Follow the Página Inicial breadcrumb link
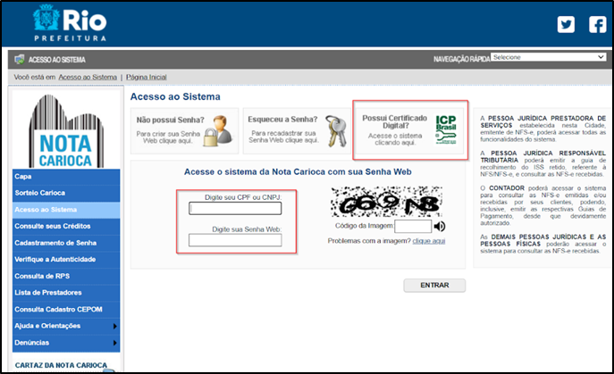Screen dimensions: 614x374 146,77
